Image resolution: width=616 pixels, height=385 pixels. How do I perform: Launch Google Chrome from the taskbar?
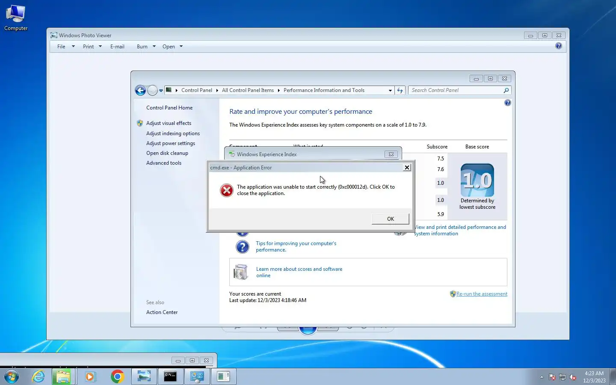pos(117,376)
